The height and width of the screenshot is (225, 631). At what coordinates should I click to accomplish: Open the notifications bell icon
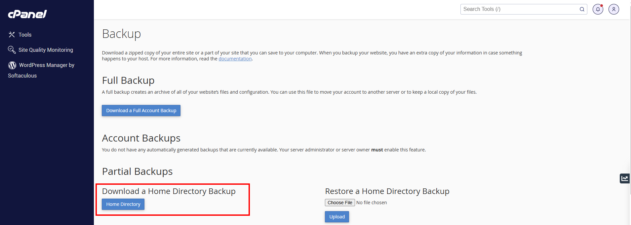pyautogui.click(x=598, y=9)
